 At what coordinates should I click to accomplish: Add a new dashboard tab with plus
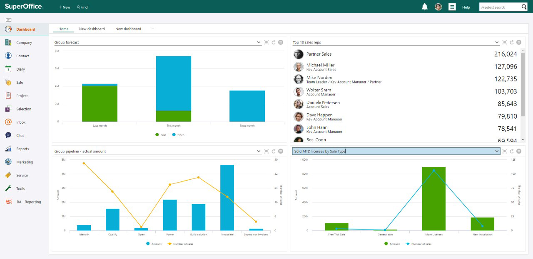coord(153,29)
